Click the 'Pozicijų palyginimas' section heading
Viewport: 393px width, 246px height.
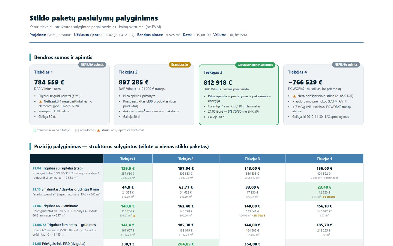(x=121, y=147)
